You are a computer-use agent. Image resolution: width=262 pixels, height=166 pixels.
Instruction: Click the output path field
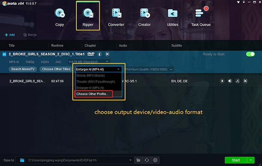74,160
